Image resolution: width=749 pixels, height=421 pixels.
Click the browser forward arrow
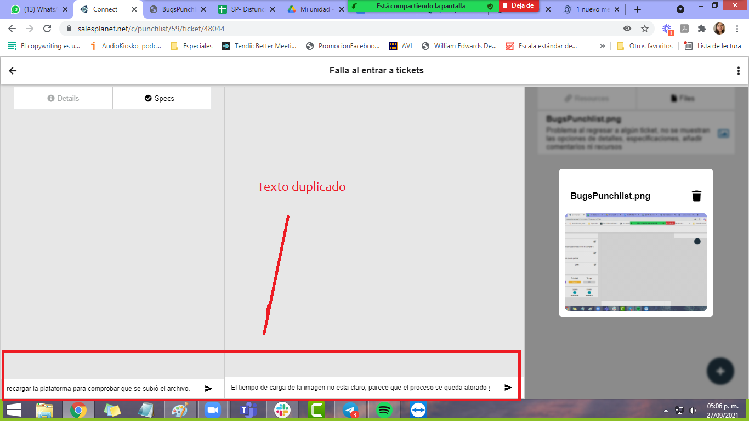(x=30, y=29)
